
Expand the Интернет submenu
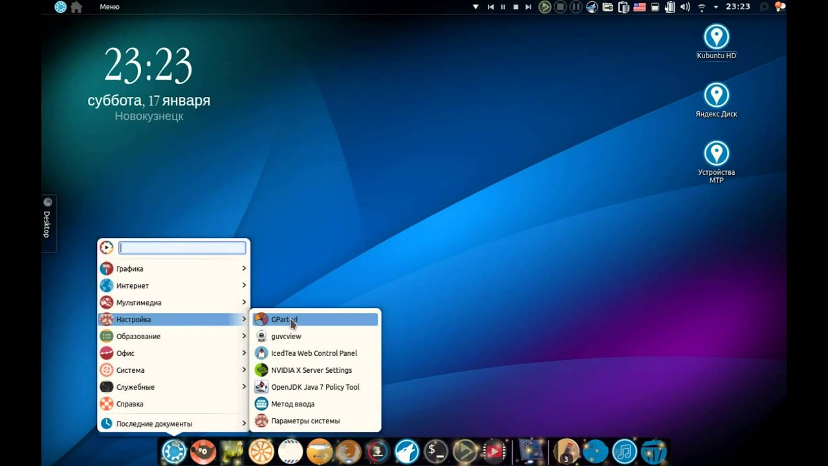173,285
